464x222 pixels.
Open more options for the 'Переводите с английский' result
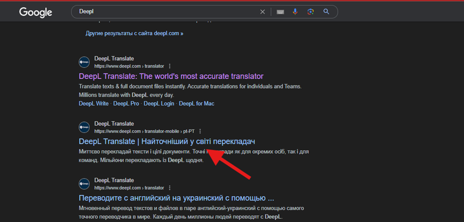pos(170,188)
